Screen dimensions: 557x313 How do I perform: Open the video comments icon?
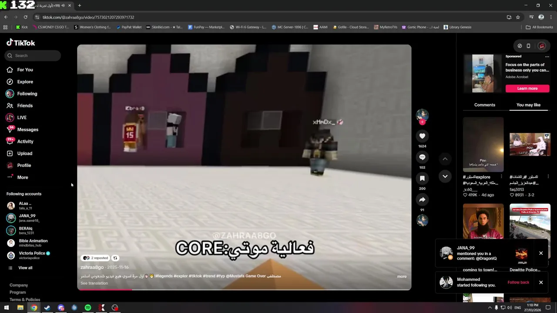point(422,157)
